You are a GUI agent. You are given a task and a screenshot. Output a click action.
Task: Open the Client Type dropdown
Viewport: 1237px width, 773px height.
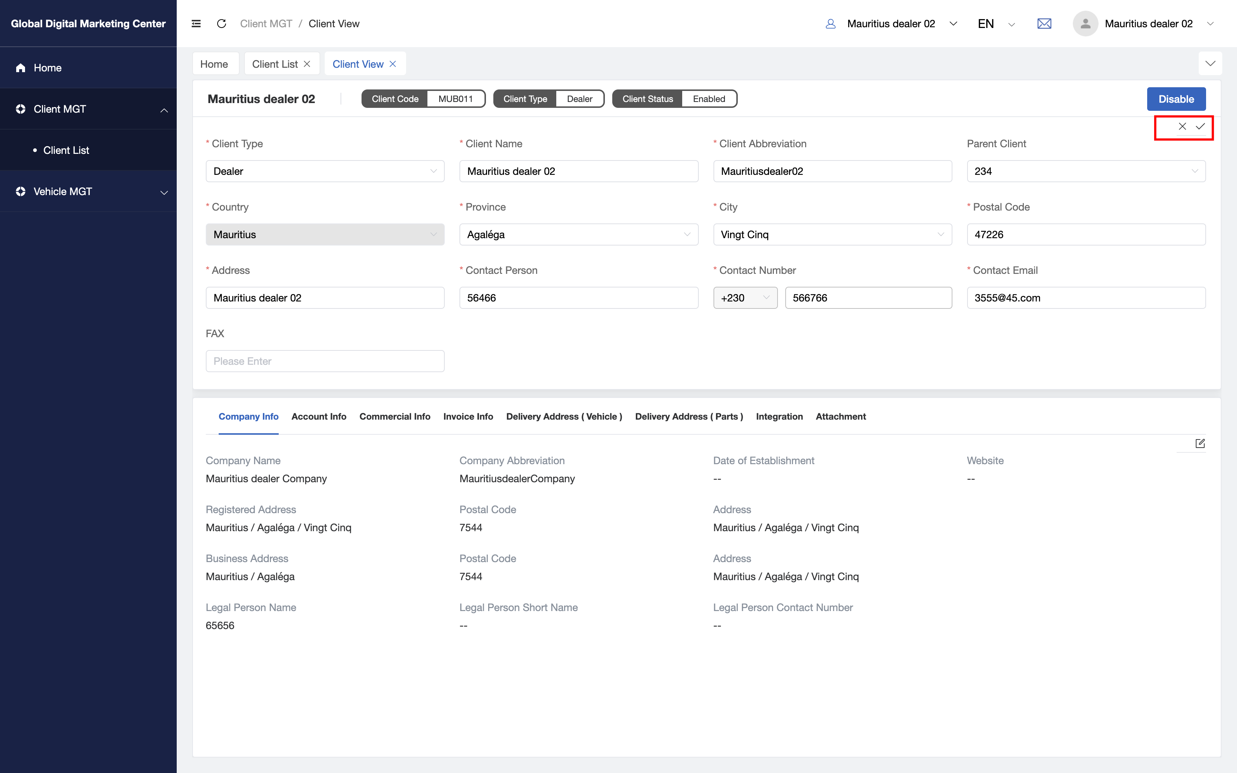click(325, 171)
